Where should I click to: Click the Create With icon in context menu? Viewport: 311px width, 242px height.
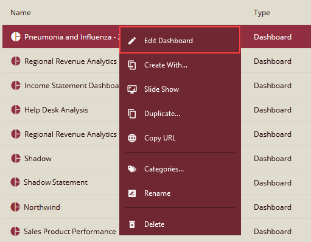[132, 65]
